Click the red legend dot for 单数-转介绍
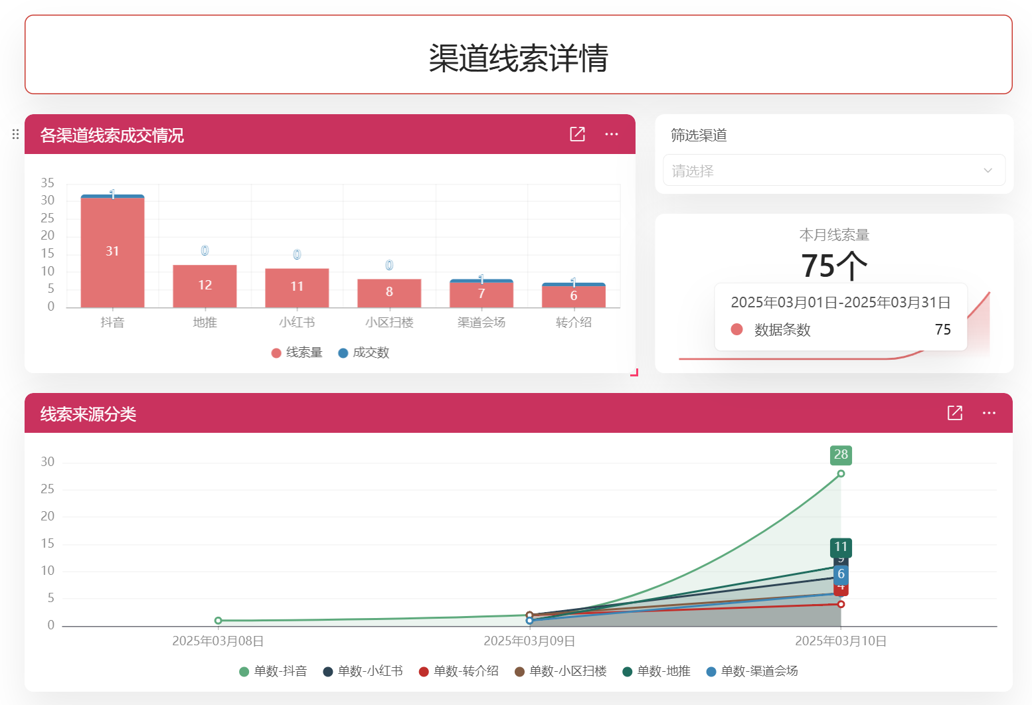 point(423,671)
